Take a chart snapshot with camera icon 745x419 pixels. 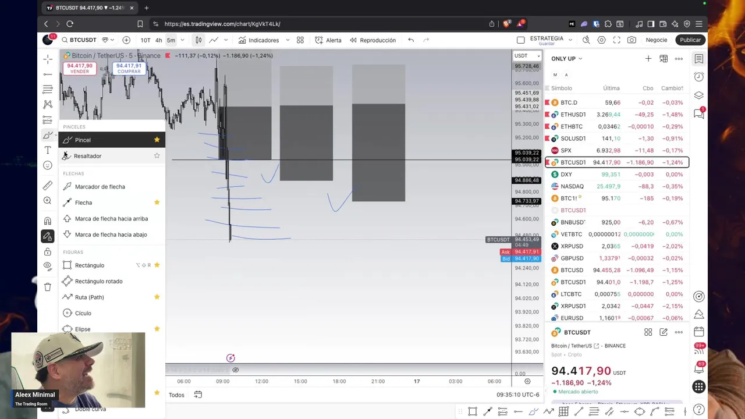[x=632, y=40]
